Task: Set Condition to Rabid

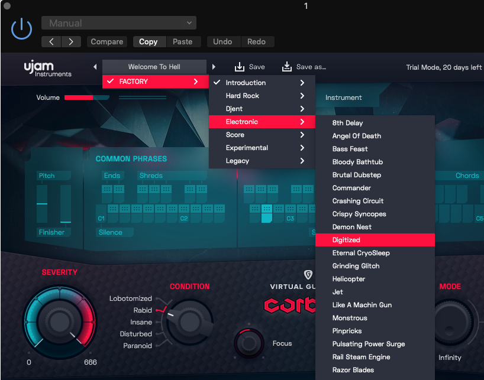Action: 143,310
